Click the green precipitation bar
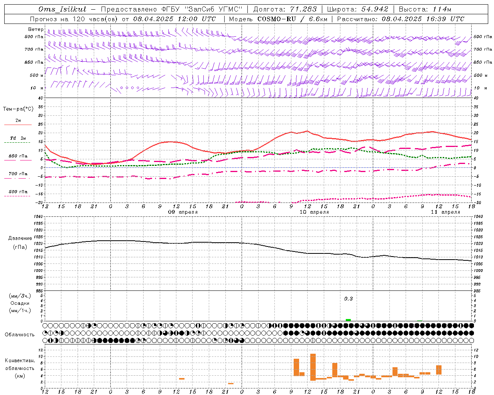Viewport: 494px width, 395px height. click(x=348, y=320)
